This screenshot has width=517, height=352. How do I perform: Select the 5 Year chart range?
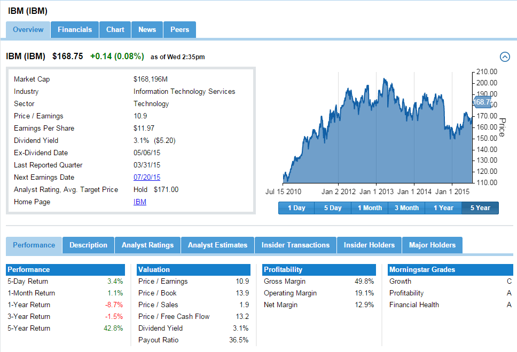click(480, 208)
